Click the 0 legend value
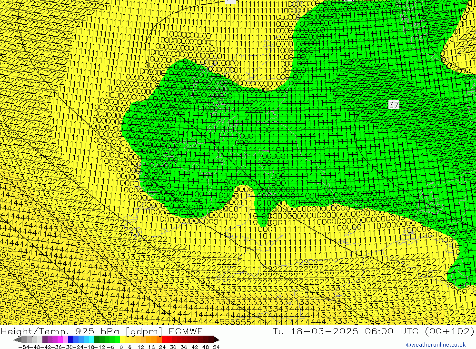The height and width of the screenshot is (349, 476). (x=121, y=347)
